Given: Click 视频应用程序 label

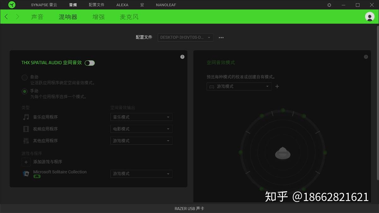Looking at the screenshot, I should click(x=45, y=129).
